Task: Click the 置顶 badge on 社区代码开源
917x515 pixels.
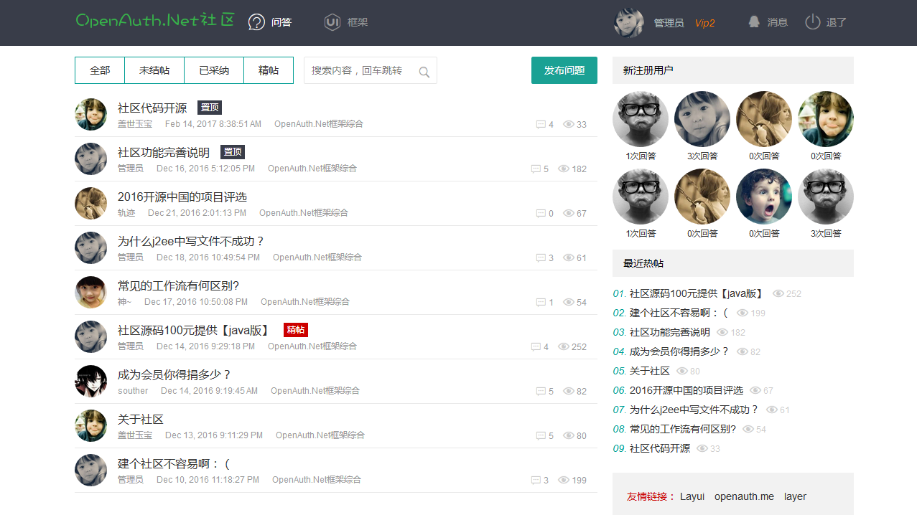Action: [x=209, y=108]
